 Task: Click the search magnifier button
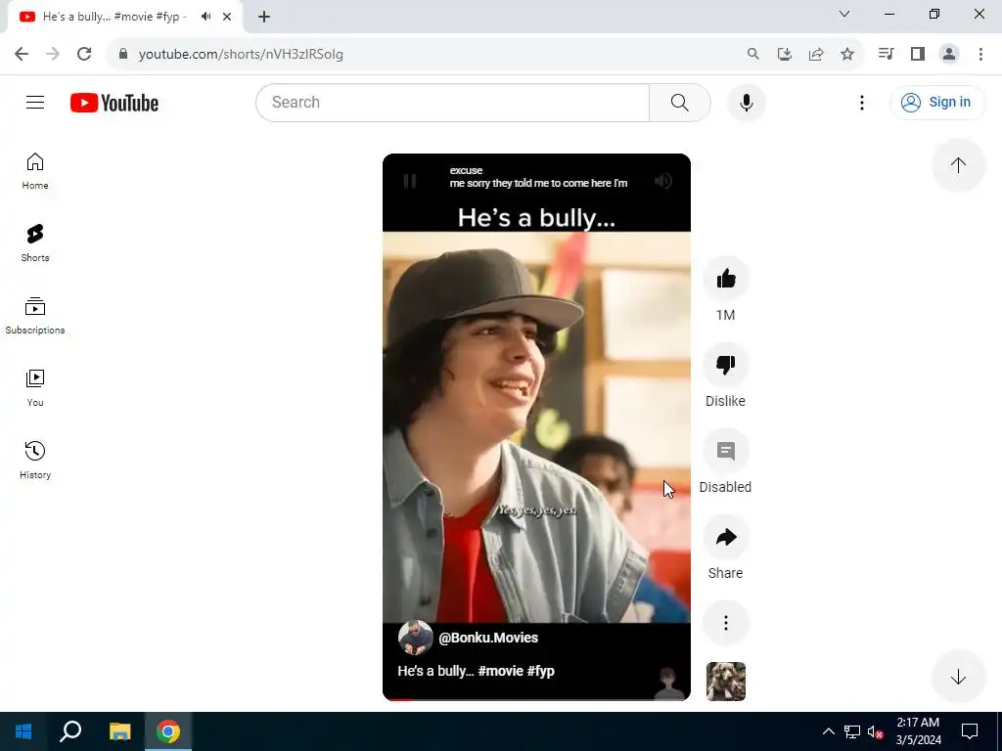click(680, 102)
